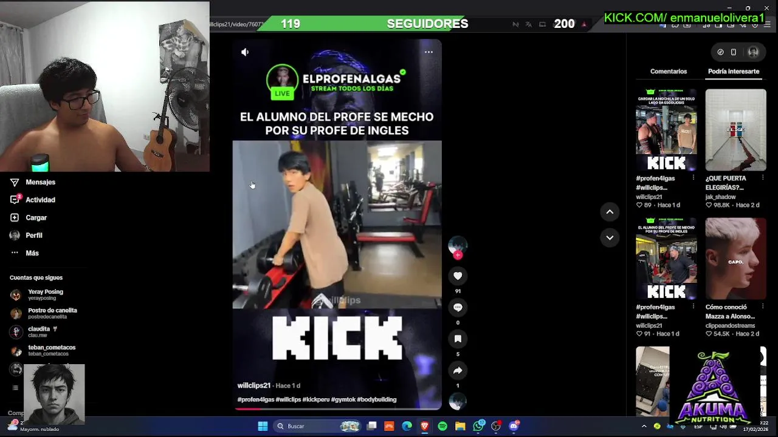Open the coins icon in the top-right pill
The width and height of the screenshot is (778, 437).
[720, 52]
